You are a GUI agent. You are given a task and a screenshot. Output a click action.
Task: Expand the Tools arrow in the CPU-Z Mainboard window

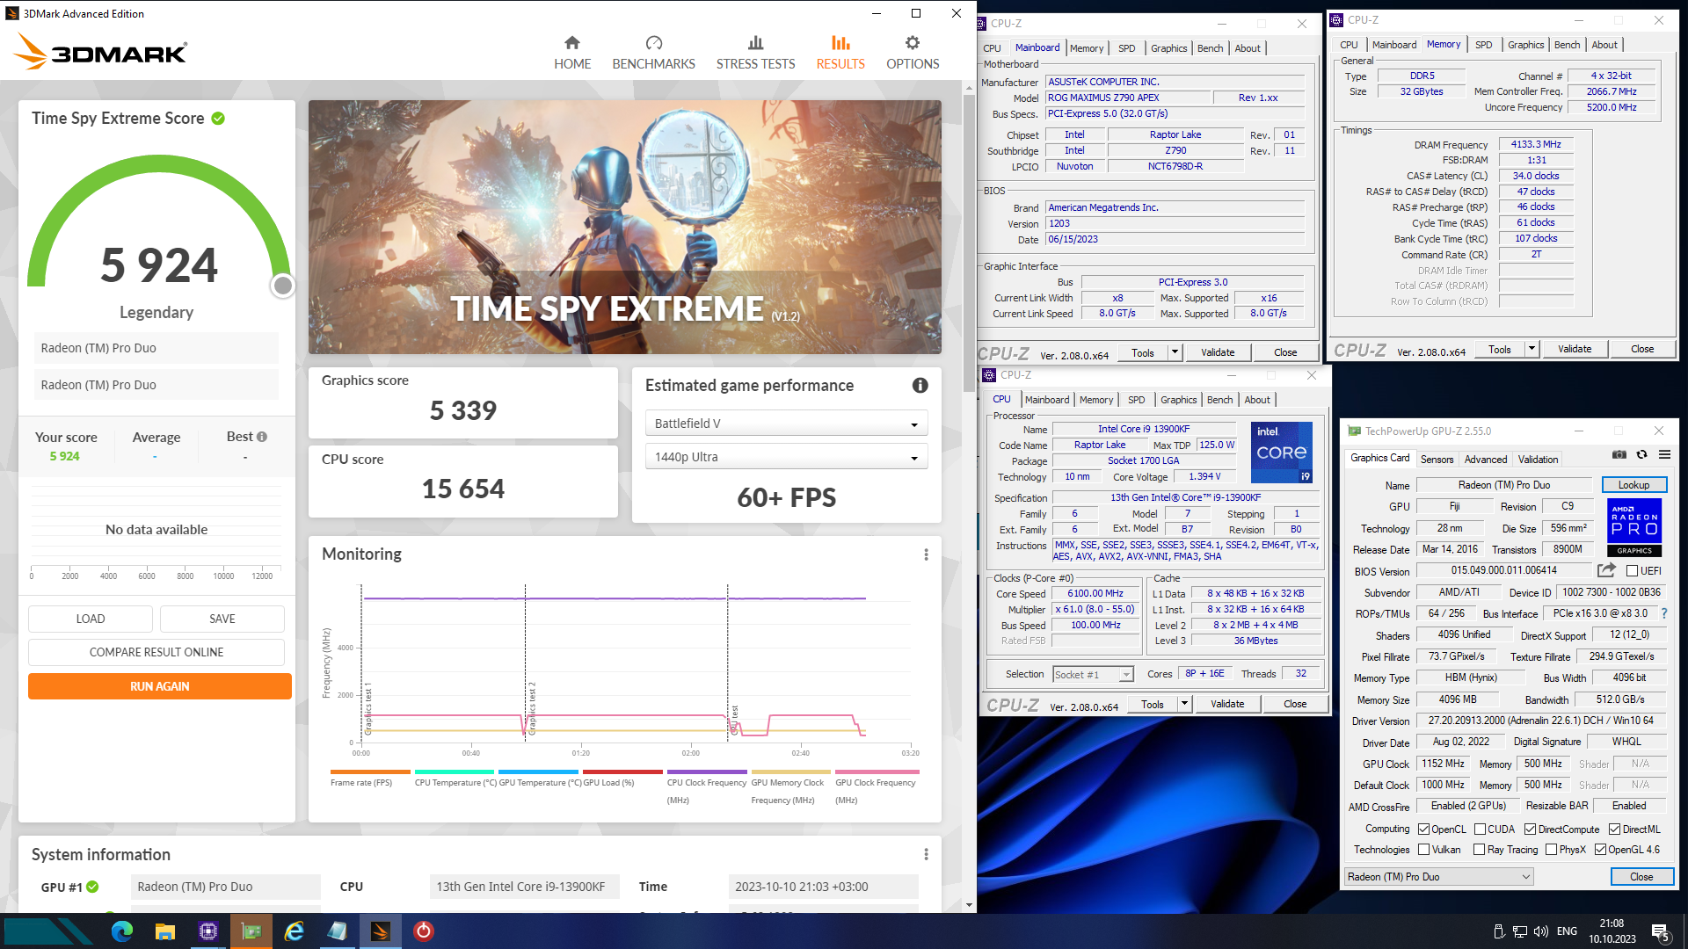1175,352
